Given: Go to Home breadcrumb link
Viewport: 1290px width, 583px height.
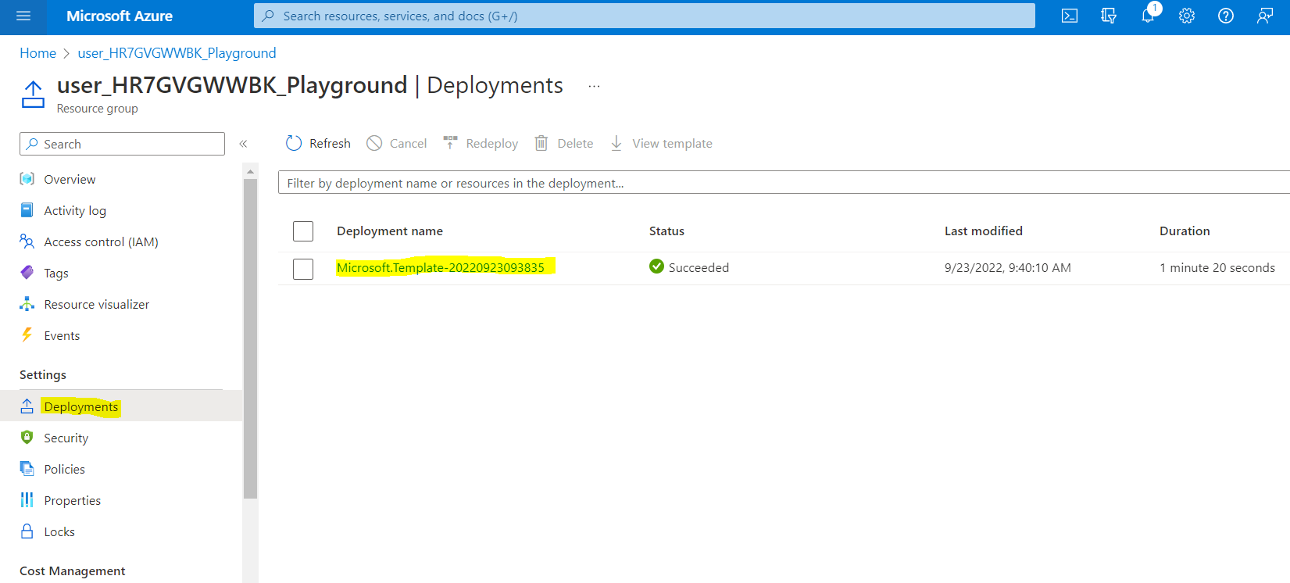Looking at the screenshot, I should coord(38,53).
